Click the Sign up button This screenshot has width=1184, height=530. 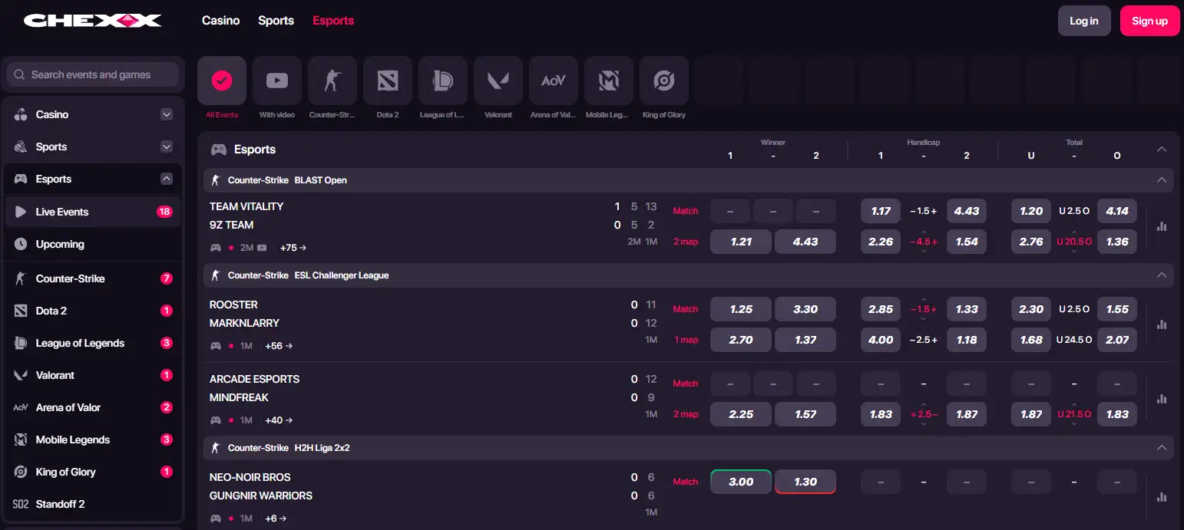point(1150,21)
